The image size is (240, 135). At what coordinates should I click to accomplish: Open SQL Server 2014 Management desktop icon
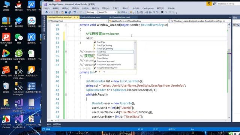point(19,72)
